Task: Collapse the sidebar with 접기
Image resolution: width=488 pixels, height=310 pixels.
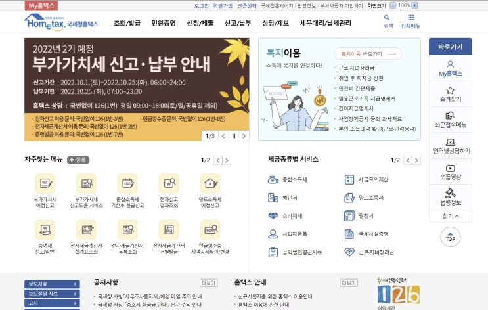Action: click(451, 216)
